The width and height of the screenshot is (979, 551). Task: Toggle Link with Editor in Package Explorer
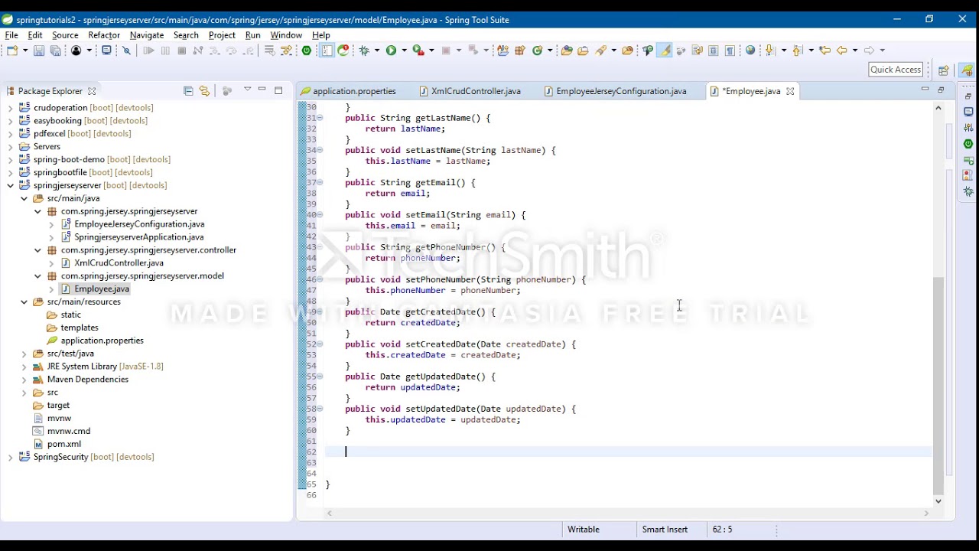(x=204, y=91)
